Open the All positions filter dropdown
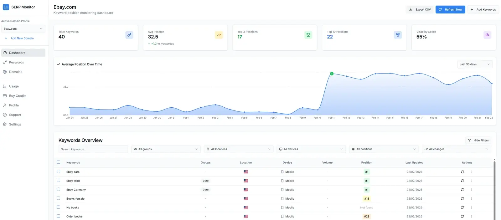Viewport: 501px width, 220px height. 384,149
